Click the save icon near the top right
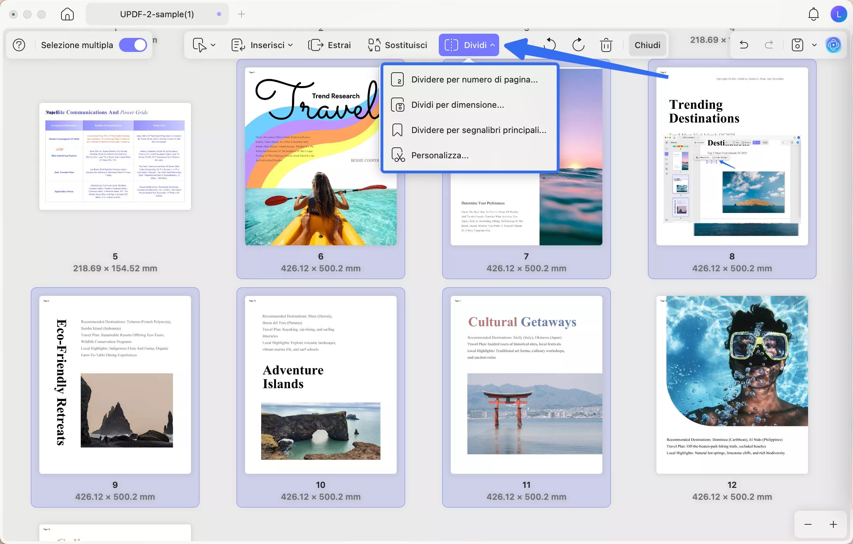This screenshot has width=853, height=544. coord(797,45)
